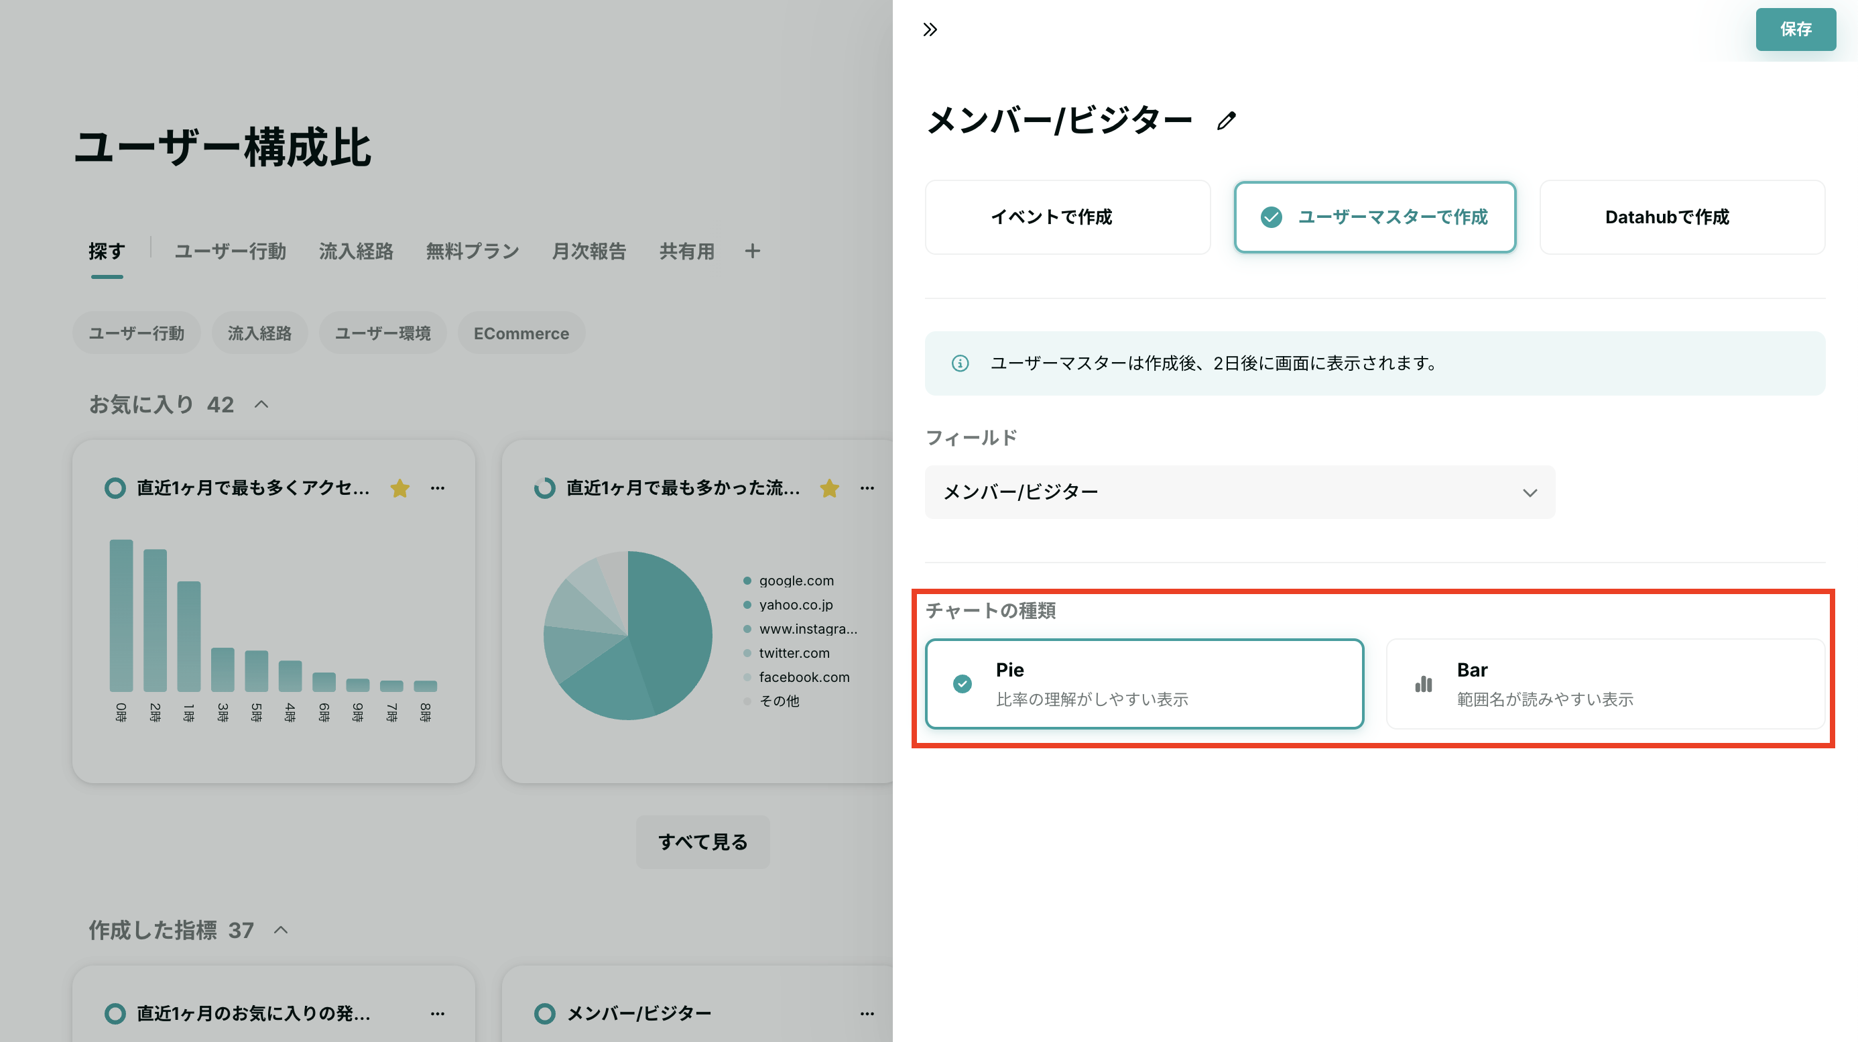Open more options on 直近1ヶ月で最も多くアクセ card
The image size is (1858, 1042).
[x=437, y=489]
